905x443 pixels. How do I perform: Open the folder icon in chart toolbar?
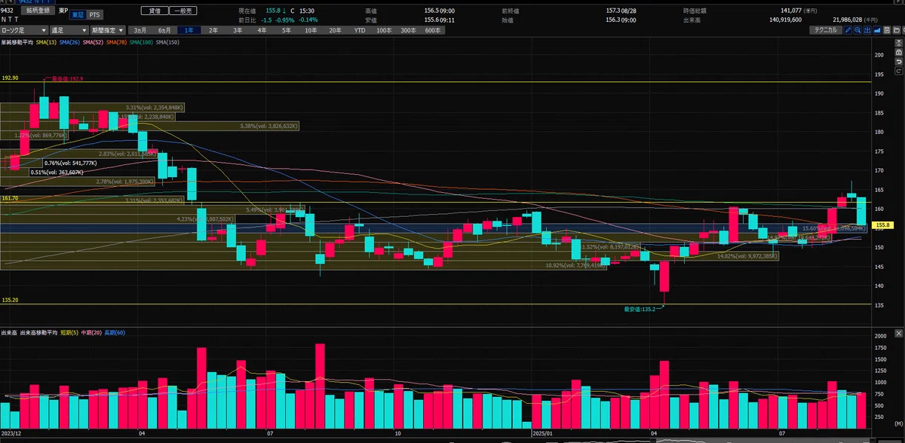point(896,30)
